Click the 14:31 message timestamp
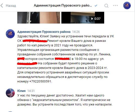Viewport: 135px width, 112px height. point(31,91)
